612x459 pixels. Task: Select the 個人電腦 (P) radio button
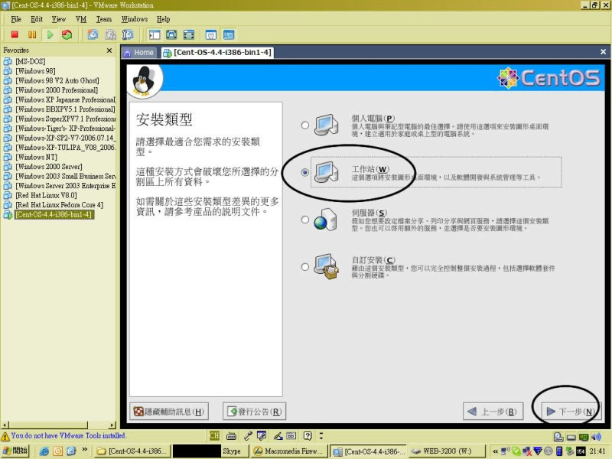[305, 125]
